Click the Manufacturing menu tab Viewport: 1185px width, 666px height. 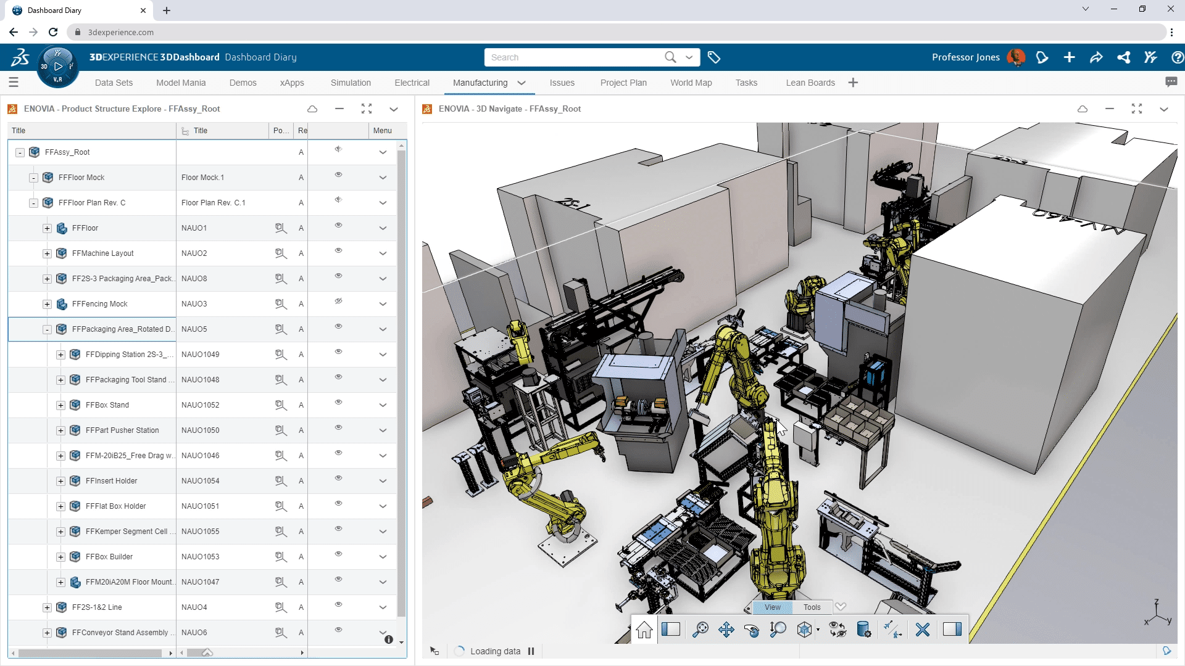(481, 82)
